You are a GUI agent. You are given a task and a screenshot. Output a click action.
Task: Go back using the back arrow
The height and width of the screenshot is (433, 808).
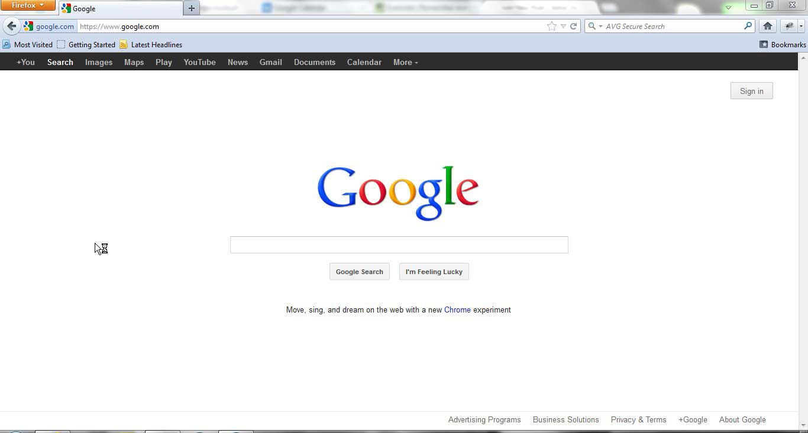(x=11, y=26)
